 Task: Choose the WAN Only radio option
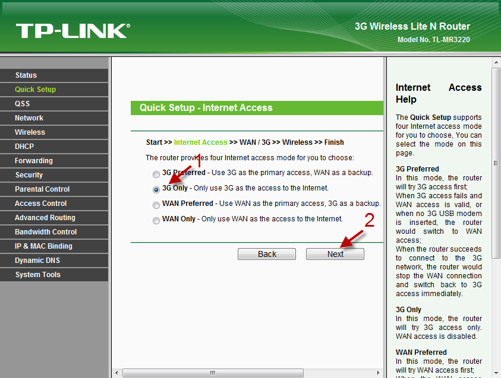(156, 220)
